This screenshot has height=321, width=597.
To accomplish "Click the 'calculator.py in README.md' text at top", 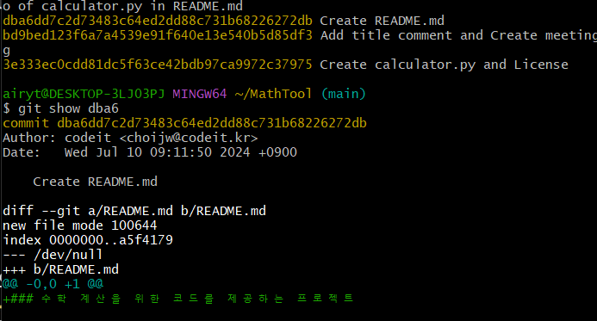I will pyautogui.click(x=142, y=6).
